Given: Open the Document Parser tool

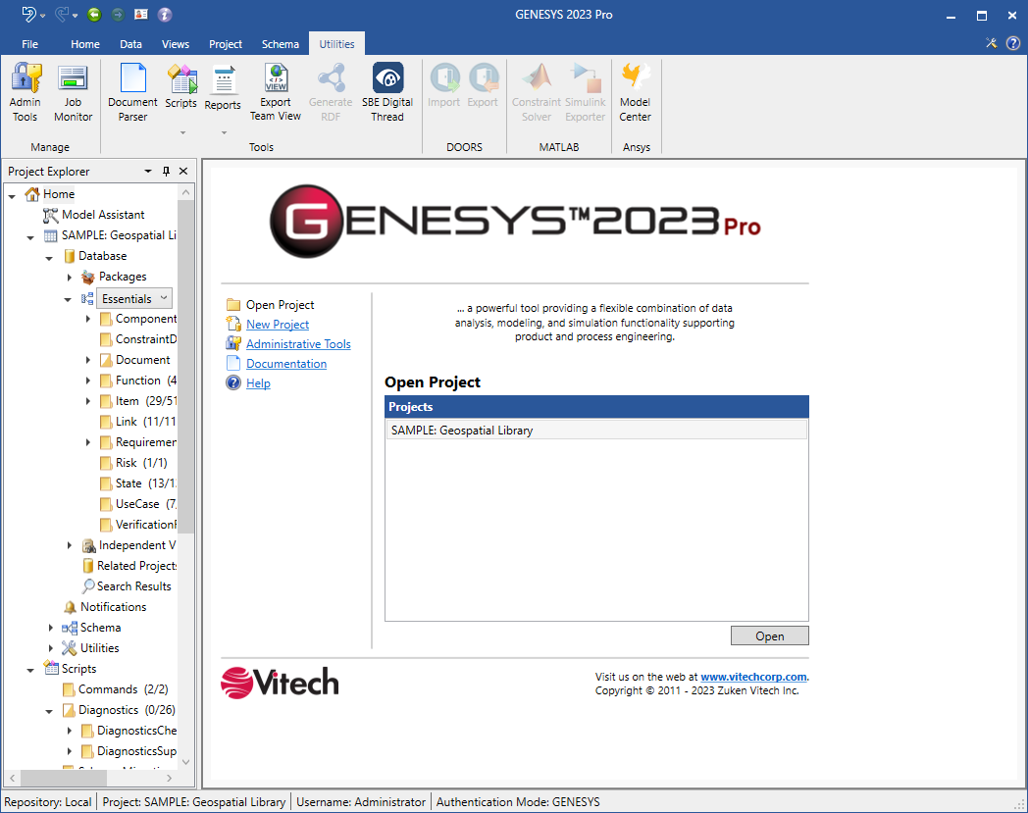Looking at the screenshot, I should (x=132, y=94).
